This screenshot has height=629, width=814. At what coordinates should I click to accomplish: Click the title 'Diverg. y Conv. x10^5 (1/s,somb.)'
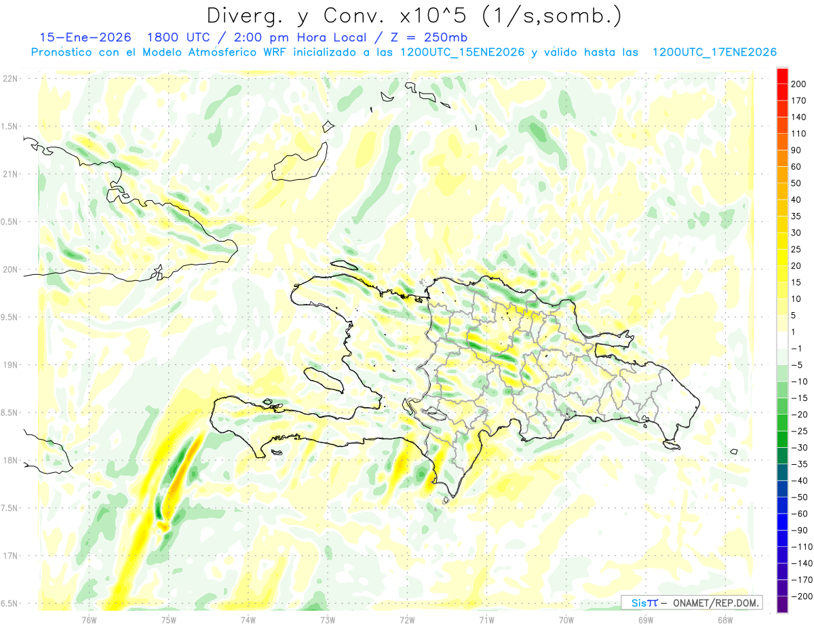(x=414, y=16)
